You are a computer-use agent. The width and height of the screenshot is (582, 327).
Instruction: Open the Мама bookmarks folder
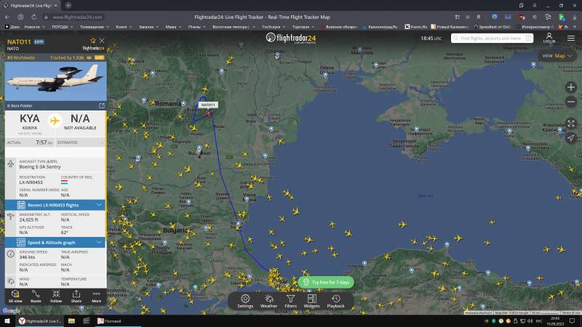[173, 27]
